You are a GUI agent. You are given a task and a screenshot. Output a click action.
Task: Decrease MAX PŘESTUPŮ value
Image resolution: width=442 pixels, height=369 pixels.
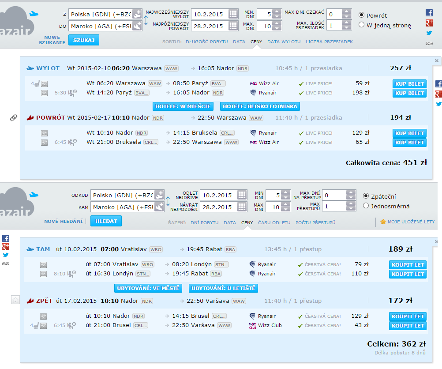tap(351, 209)
